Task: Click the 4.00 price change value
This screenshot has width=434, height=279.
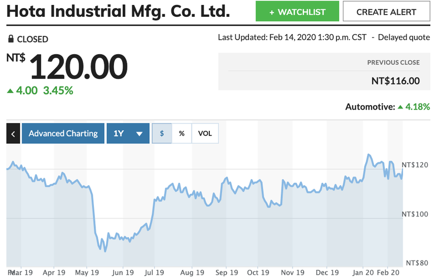Action: click(27, 91)
